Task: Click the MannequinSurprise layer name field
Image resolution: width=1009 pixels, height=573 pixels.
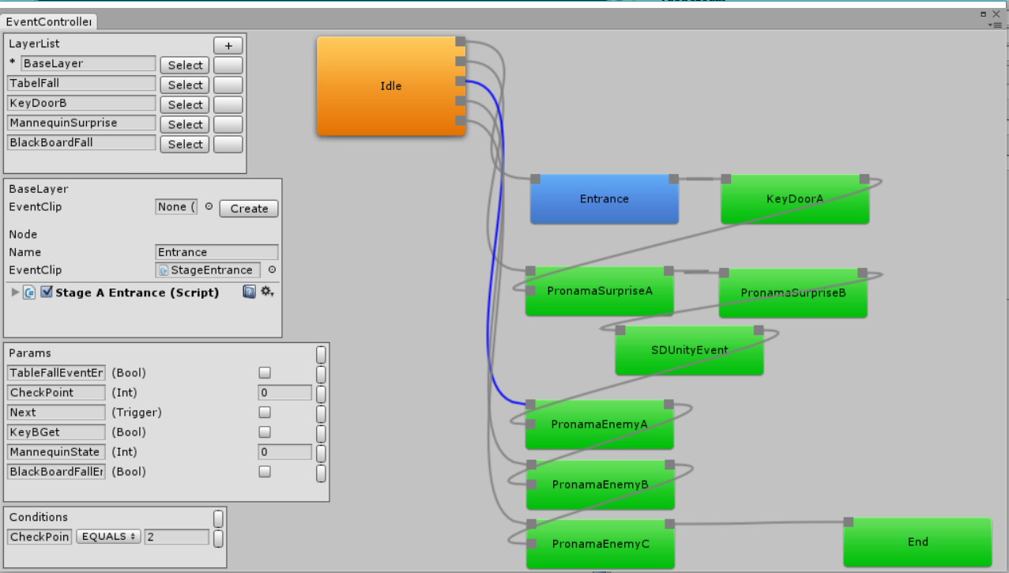Action: [81, 123]
